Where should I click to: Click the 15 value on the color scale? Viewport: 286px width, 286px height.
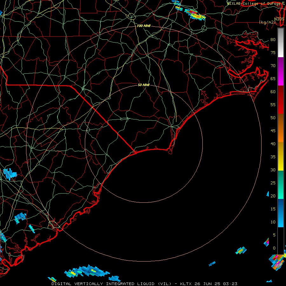273,209
